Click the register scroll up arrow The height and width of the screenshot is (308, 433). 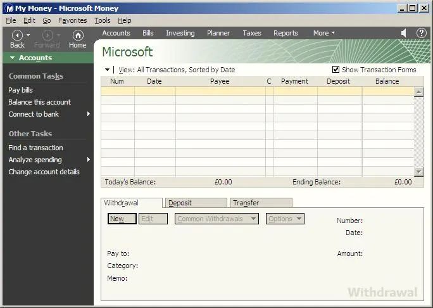(418, 92)
